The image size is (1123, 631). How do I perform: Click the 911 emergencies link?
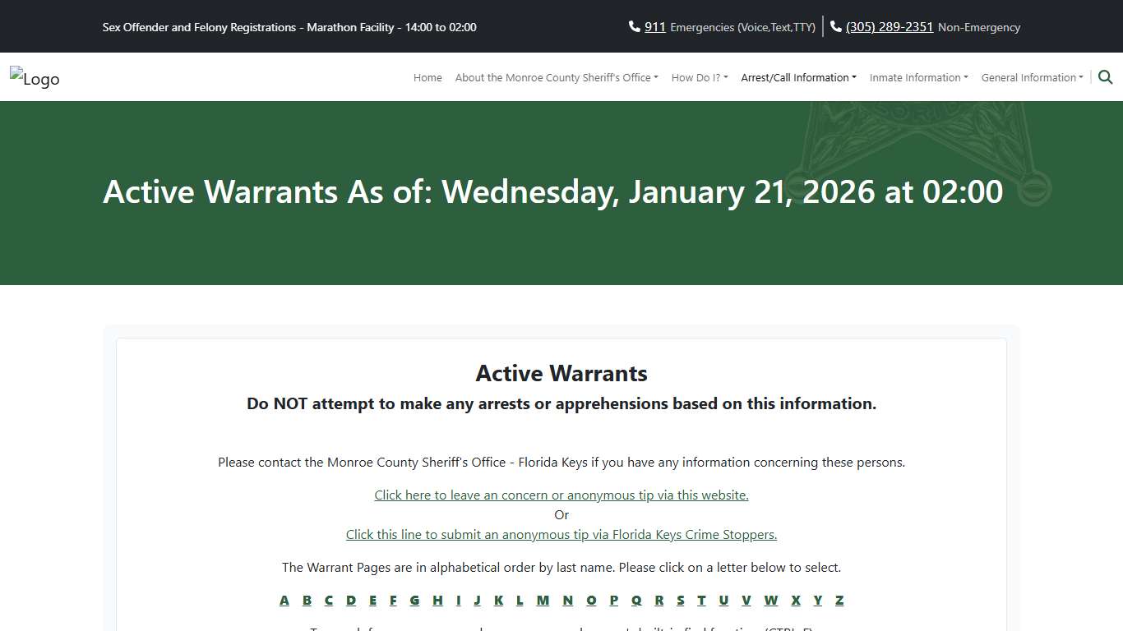[654, 25]
